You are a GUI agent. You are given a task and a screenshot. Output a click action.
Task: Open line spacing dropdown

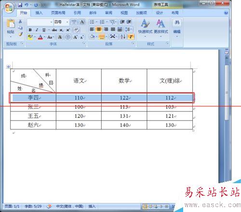tap(129, 29)
